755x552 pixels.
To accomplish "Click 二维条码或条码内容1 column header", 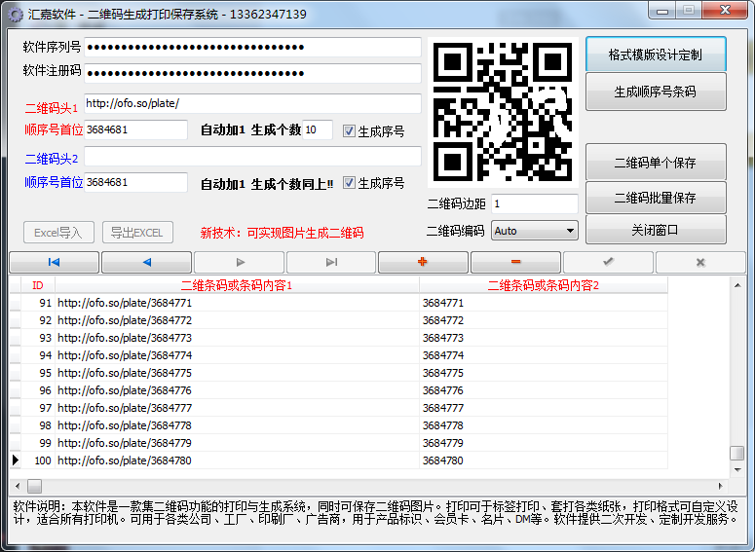I will coord(237,285).
